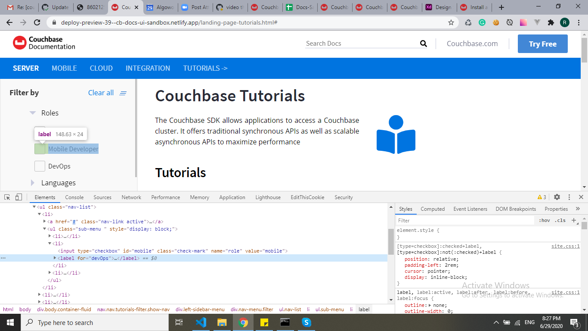Viewport: 588px width, 331px height.
Task: Toggle the :hov element state button
Action: coord(545,220)
